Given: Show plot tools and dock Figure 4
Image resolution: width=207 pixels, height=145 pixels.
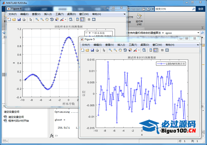Looking at the screenshot, I should [x=94, y=19].
